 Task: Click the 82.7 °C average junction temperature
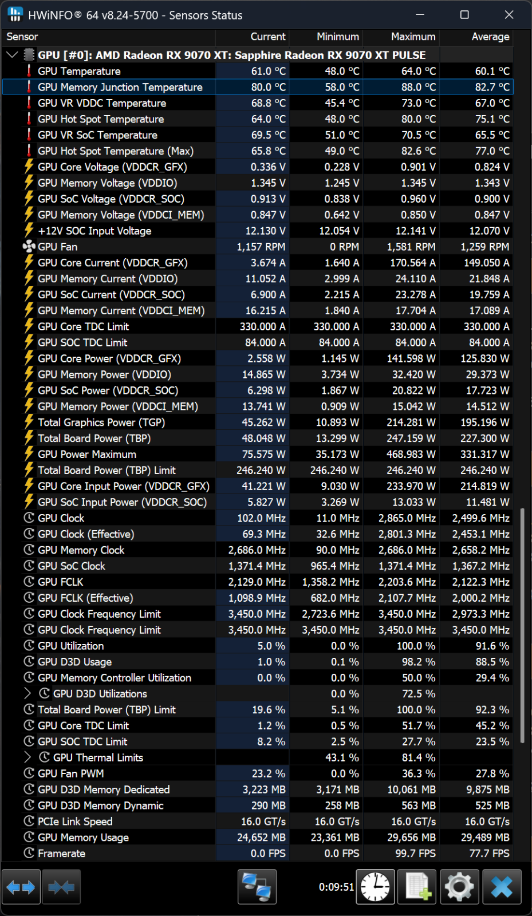(492, 87)
